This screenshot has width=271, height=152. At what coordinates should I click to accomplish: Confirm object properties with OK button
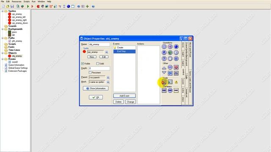96,98
